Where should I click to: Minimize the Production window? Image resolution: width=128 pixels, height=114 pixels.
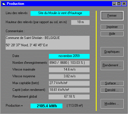pyautogui.click(x=114, y=4)
